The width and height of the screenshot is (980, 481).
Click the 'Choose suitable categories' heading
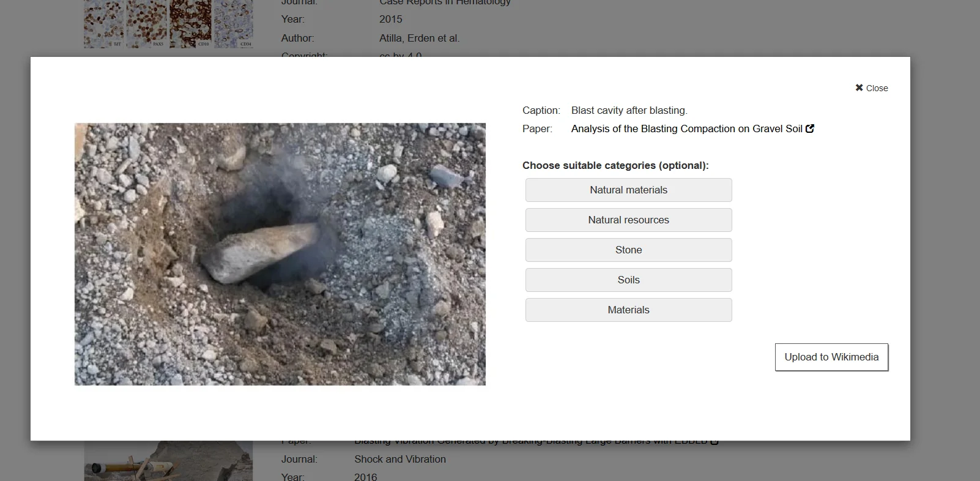[x=615, y=165]
